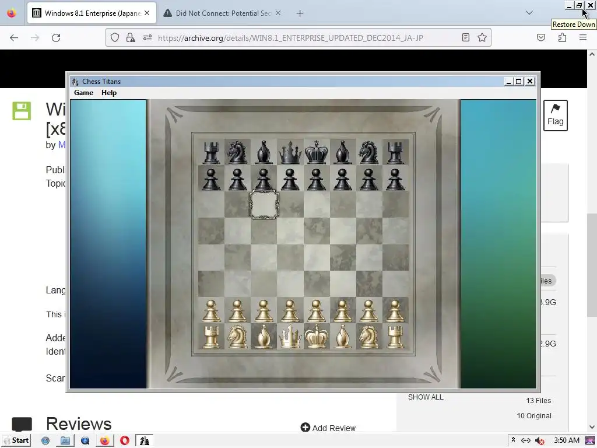Select the white kingside rook
Screen dimensions: 597x448
395,337
